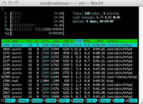
Task: Sort by the USER column header
Action: pyautogui.click(x=15, y=41)
